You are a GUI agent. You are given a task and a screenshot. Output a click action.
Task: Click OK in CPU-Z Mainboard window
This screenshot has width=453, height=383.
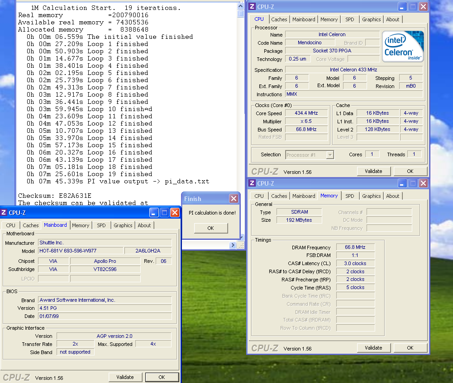point(162,377)
